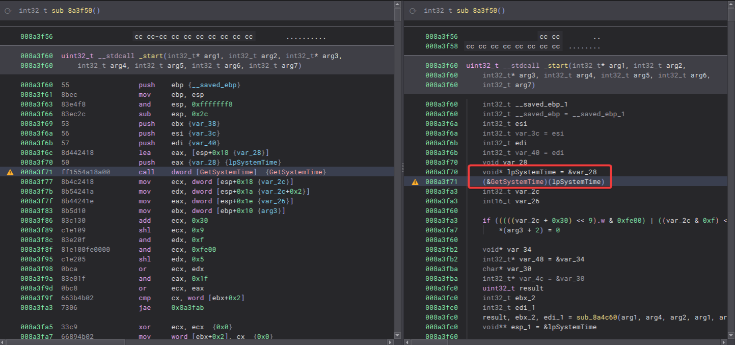Click the splitter handle between the two panes
The height and width of the screenshot is (345, 735).
[403, 167]
